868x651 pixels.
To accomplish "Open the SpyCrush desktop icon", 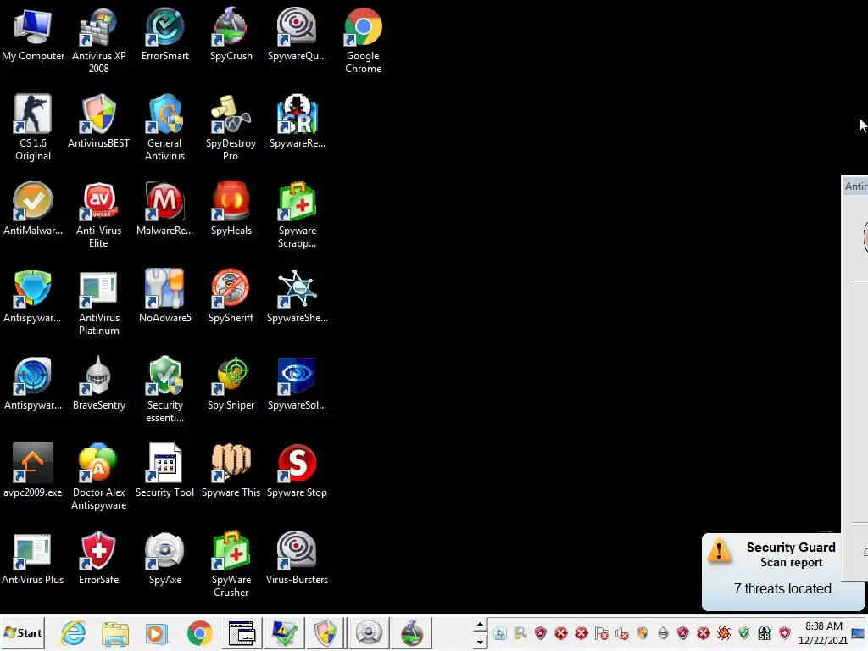I will tap(231, 34).
